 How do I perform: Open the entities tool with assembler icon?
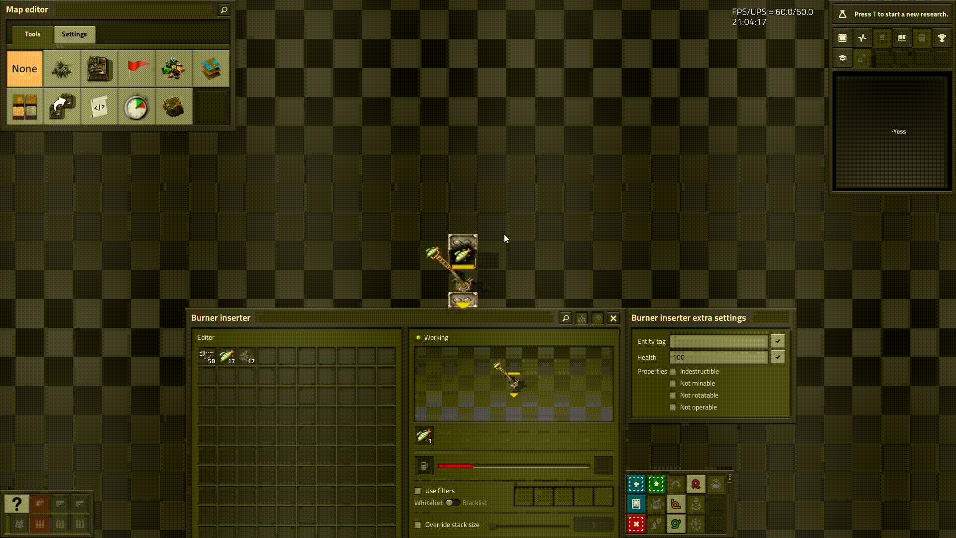(99, 69)
